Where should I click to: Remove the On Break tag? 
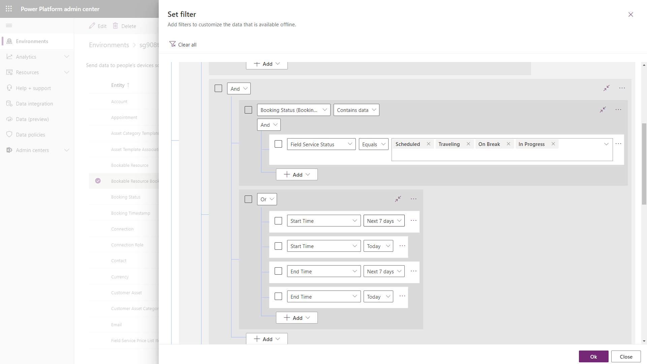508,144
